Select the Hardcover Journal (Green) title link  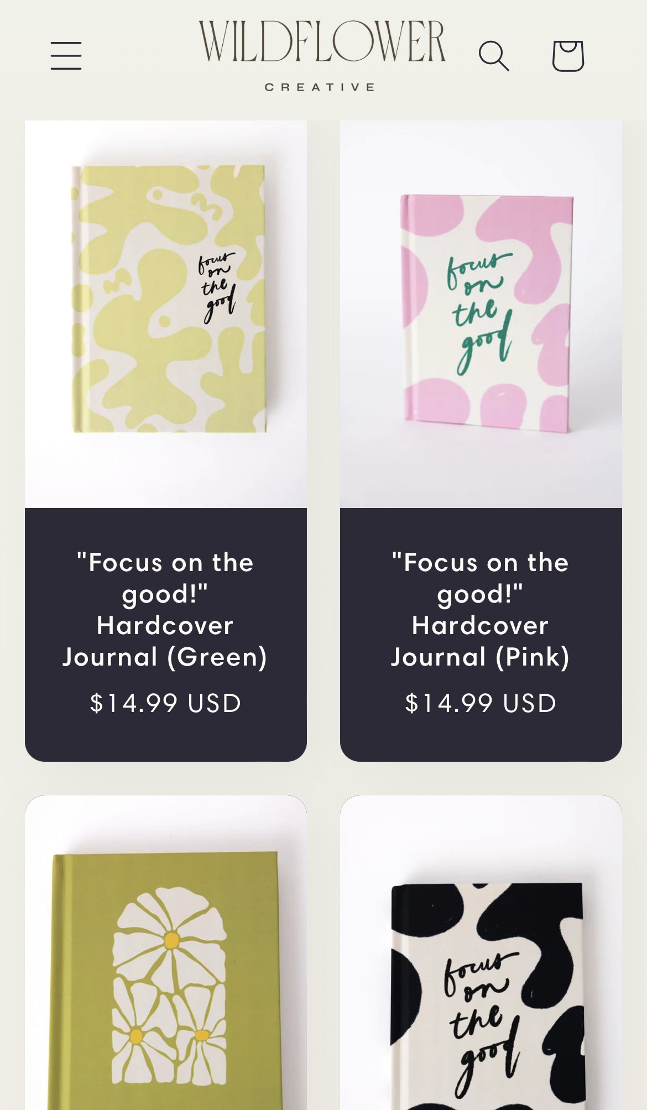pyautogui.click(x=165, y=610)
